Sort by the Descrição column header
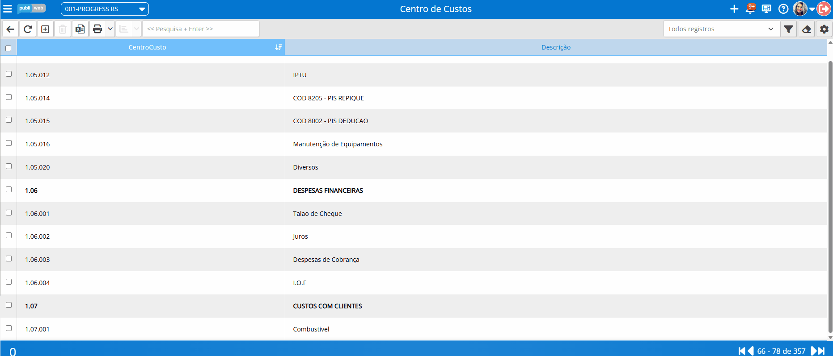833x356 pixels. [x=556, y=47]
